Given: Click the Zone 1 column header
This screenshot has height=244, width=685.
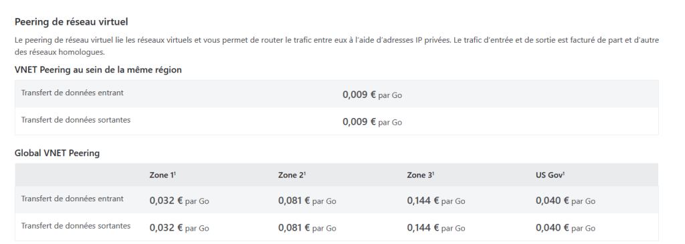Looking at the screenshot, I should [x=163, y=175].
